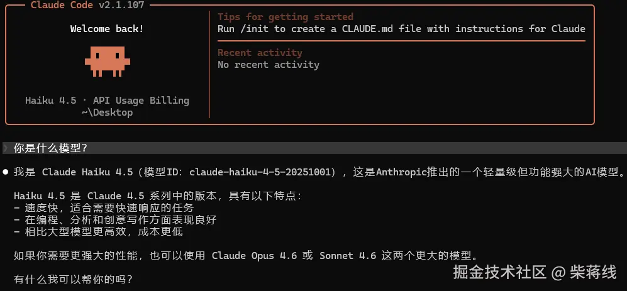Select the "Recent activity" heading
Viewport: 627px width, 291px height.
[x=260, y=53]
